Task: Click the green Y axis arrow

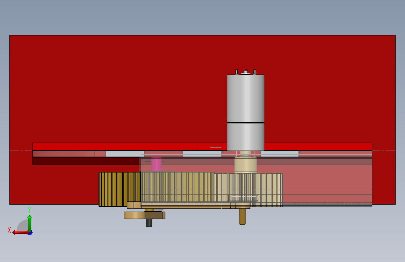Action: 30,223
